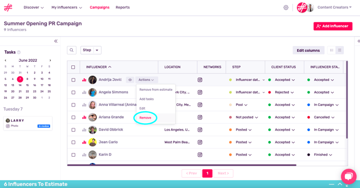Open the LARRY Photo task card
This screenshot has width=360, height=188.
point(28,123)
